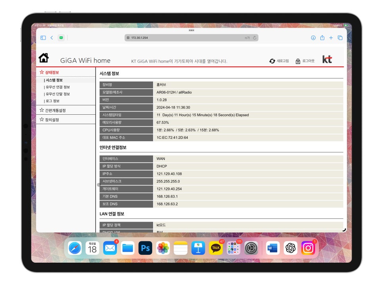Open the three-dot multitasking control

[191, 30]
